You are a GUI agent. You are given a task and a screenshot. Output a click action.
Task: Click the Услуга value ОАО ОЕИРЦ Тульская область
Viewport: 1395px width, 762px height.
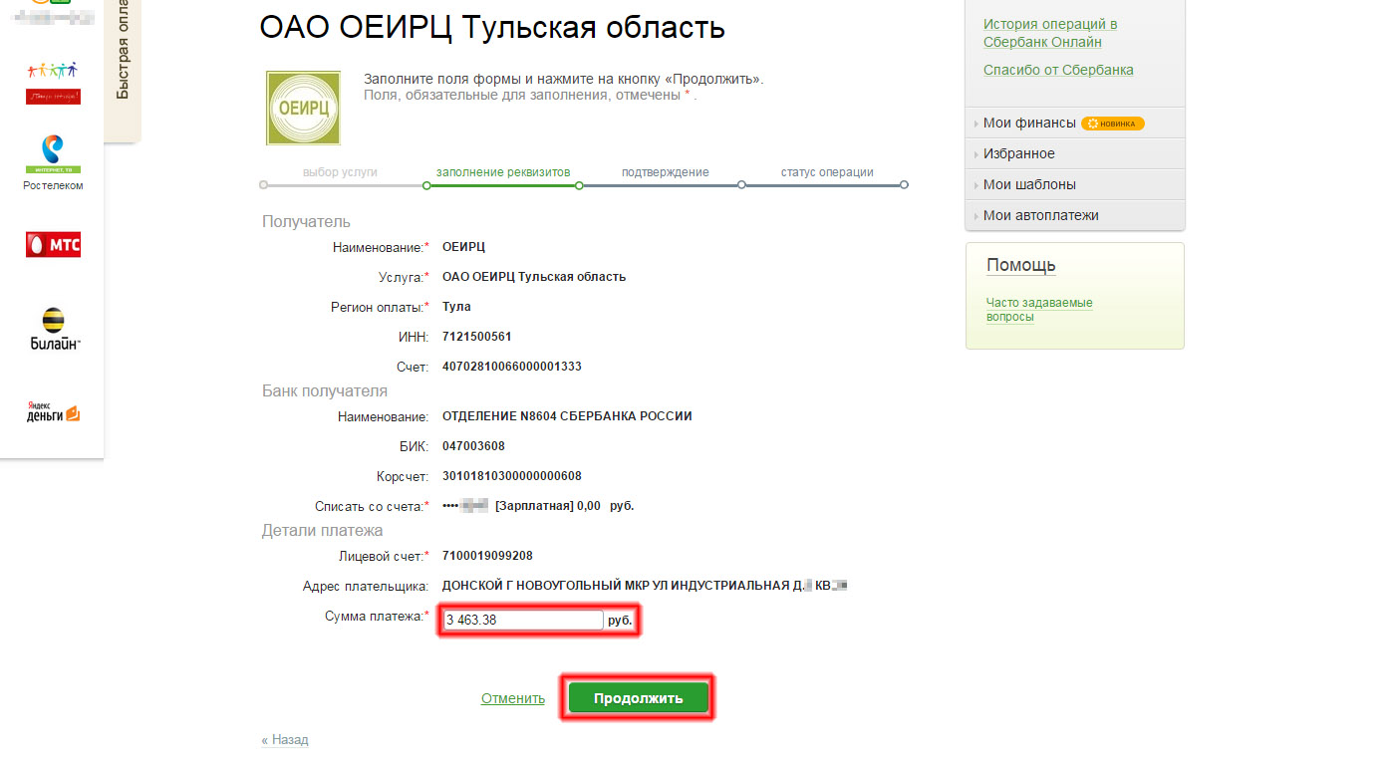[x=534, y=277]
